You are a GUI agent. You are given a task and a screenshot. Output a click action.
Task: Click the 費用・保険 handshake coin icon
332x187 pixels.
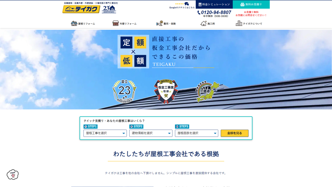159,24
